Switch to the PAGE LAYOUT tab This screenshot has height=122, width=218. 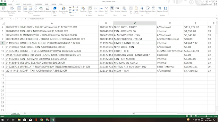pyautogui.click(x=27, y=4)
